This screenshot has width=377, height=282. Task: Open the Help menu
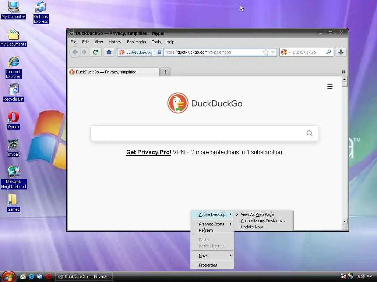pyautogui.click(x=170, y=42)
